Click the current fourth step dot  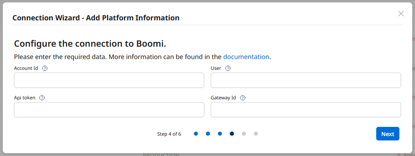(232, 134)
